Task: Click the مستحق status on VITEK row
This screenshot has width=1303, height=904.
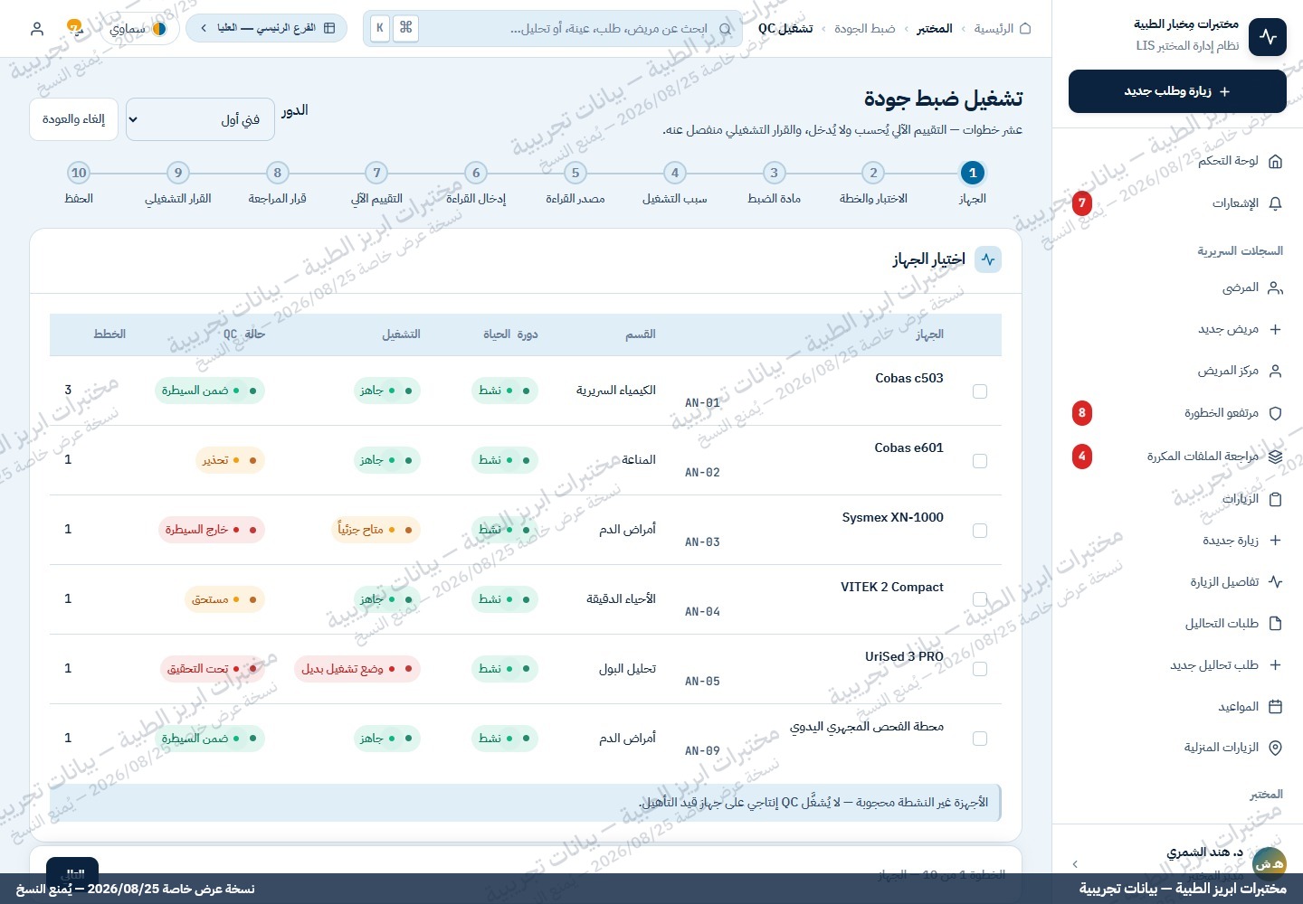Action: tap(224, 599)
